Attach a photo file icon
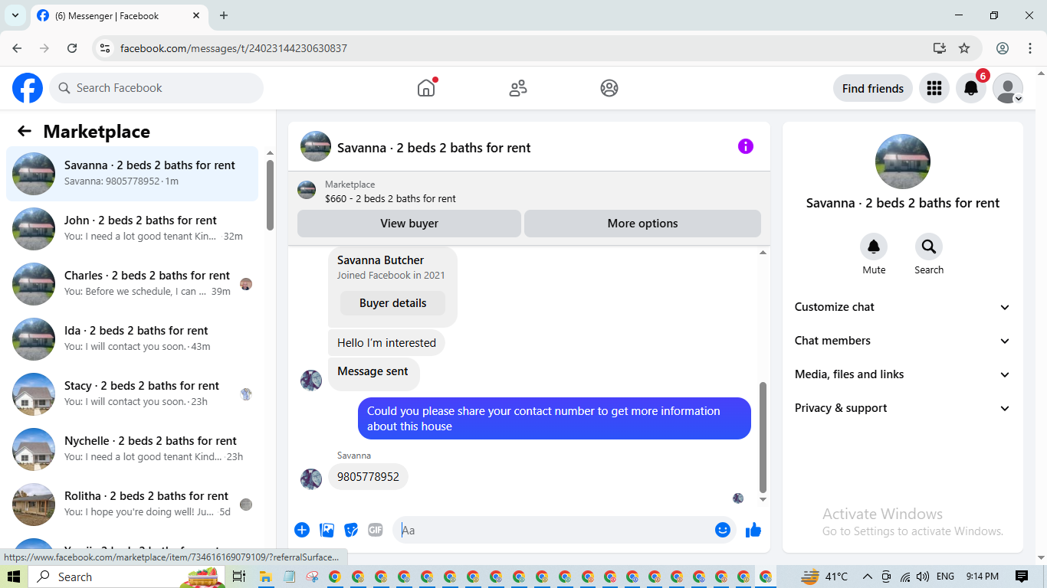This screenshot has height=588, width=1047. [327, 530]
